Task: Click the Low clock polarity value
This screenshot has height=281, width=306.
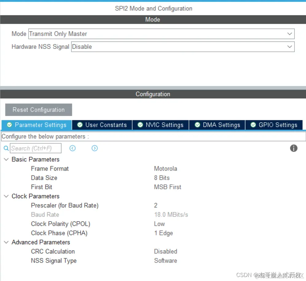Action: click(159, 224)
